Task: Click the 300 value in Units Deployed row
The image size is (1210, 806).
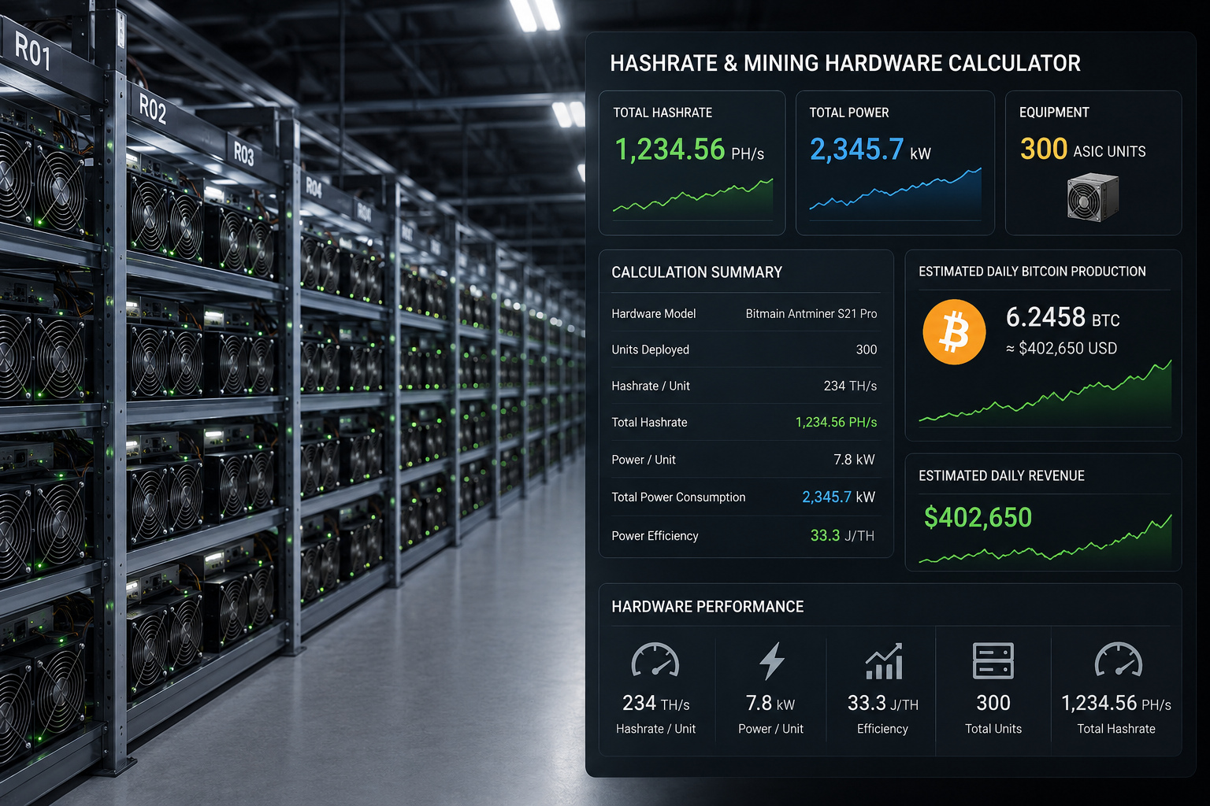Action: click(x=867, y=349)
